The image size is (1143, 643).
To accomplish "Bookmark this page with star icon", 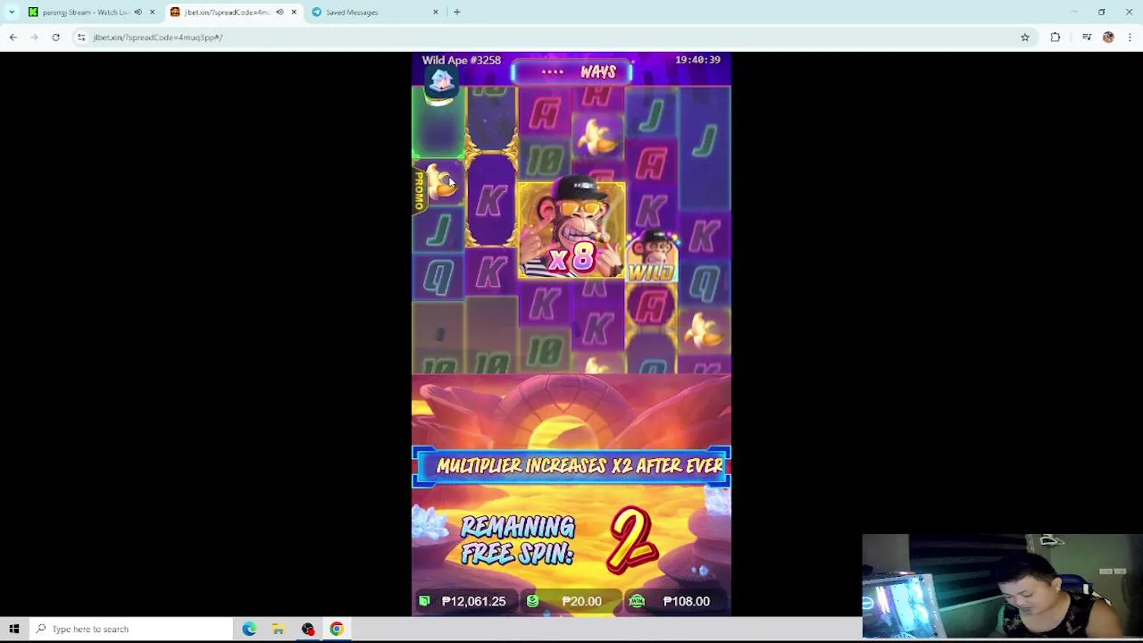I will click(1025, 38).
